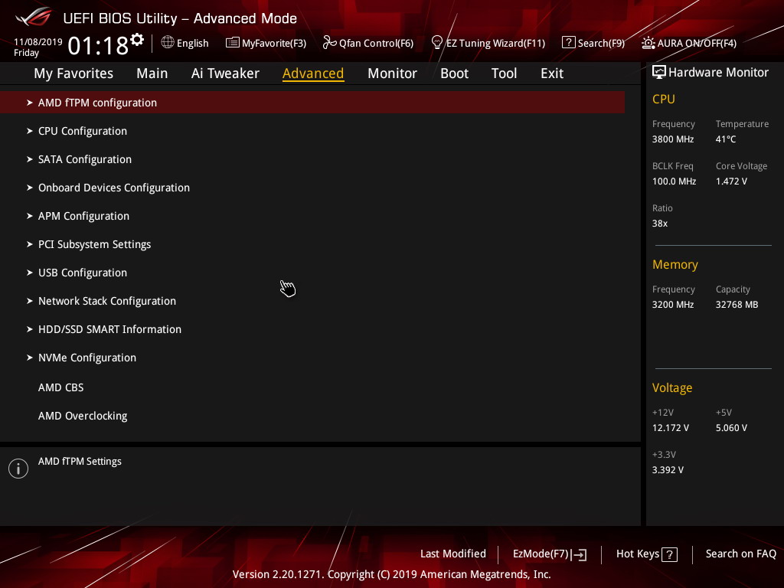Open USB Configuration entry
This screenshot has height=588, width=784.
83,273
